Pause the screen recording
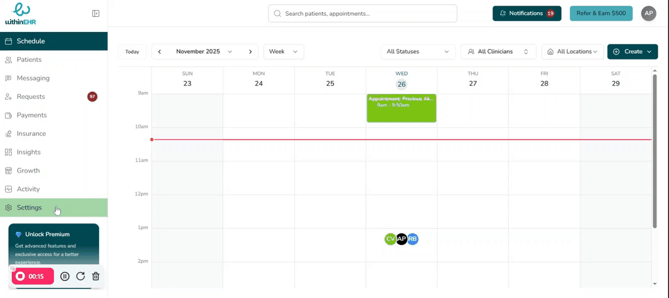This screenshot has width=669, height=298. [65, 276]
